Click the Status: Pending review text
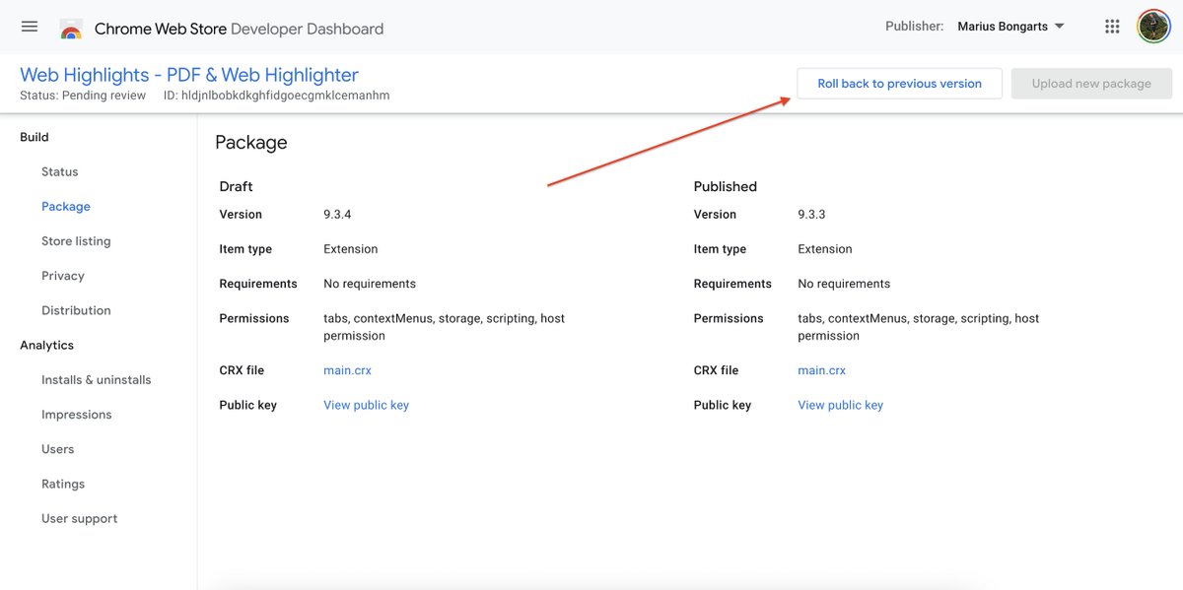Viewport: 1183px width, 590px height. click(x=83, y=96)
